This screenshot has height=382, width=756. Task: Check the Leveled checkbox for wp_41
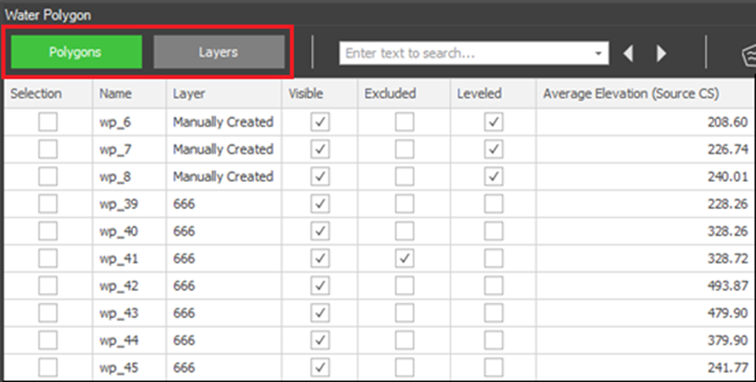(493, 258)
